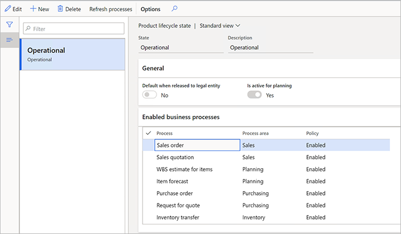The height and width of the screenshot is (234, 401).
Task: Toggle the list view sidebar icon
Action: [x=9, y=40]
